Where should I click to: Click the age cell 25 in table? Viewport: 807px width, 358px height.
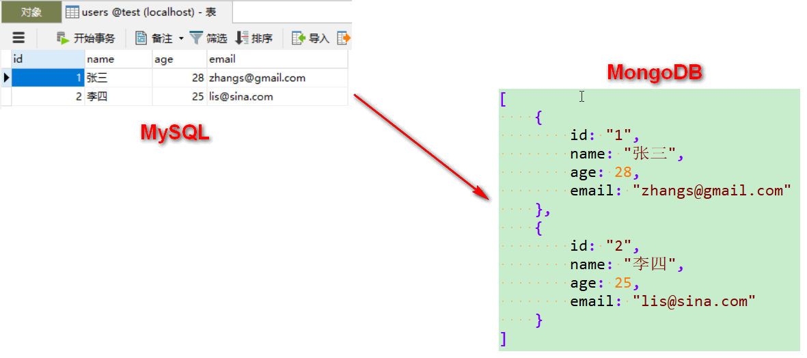click(x=180, y=97)
